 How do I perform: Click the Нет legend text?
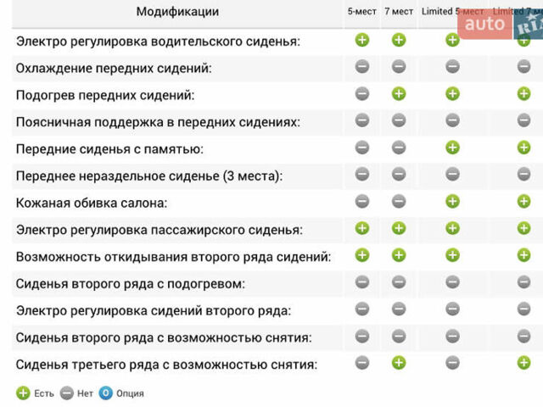[x=85, y=393]
